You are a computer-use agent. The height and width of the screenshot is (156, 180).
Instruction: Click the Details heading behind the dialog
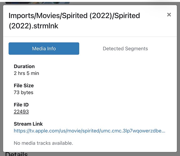16,154
